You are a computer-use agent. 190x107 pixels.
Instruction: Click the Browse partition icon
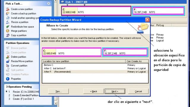point(8,48)
